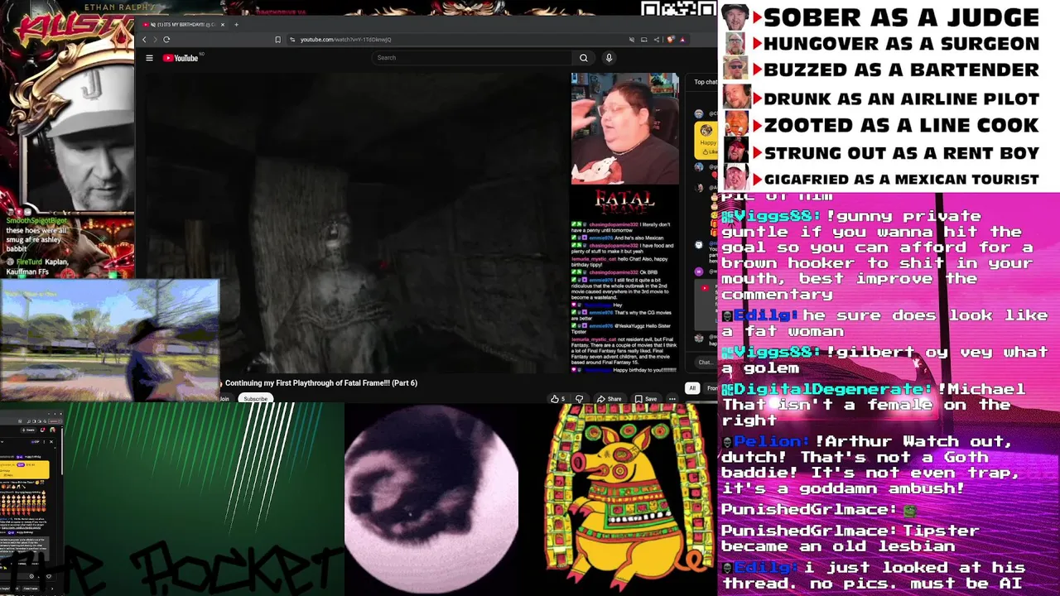Click the Edilg fat woman chat message
1060x596 pixels.
[884, 323]
